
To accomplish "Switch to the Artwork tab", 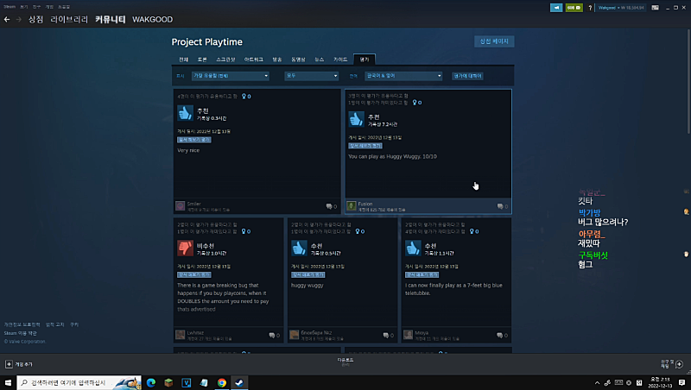I will point(253,60).
